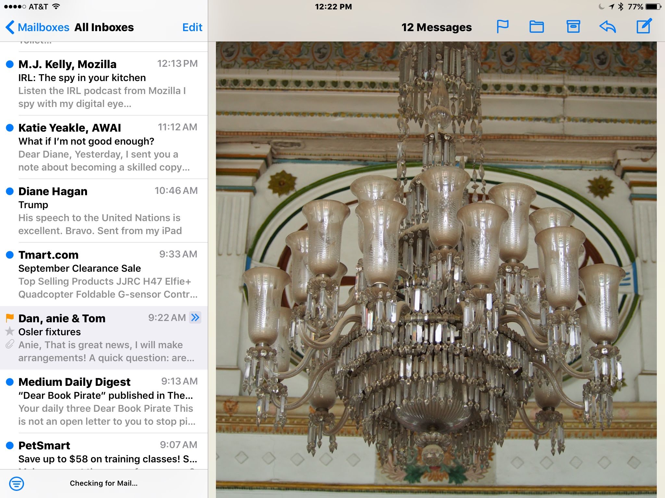
Task: Tap the Checking for Mail status
Action: click(x=104, y=483)
